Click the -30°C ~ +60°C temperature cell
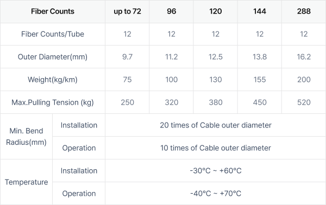The width and height of the screenshot is (326, 205). 216,171
